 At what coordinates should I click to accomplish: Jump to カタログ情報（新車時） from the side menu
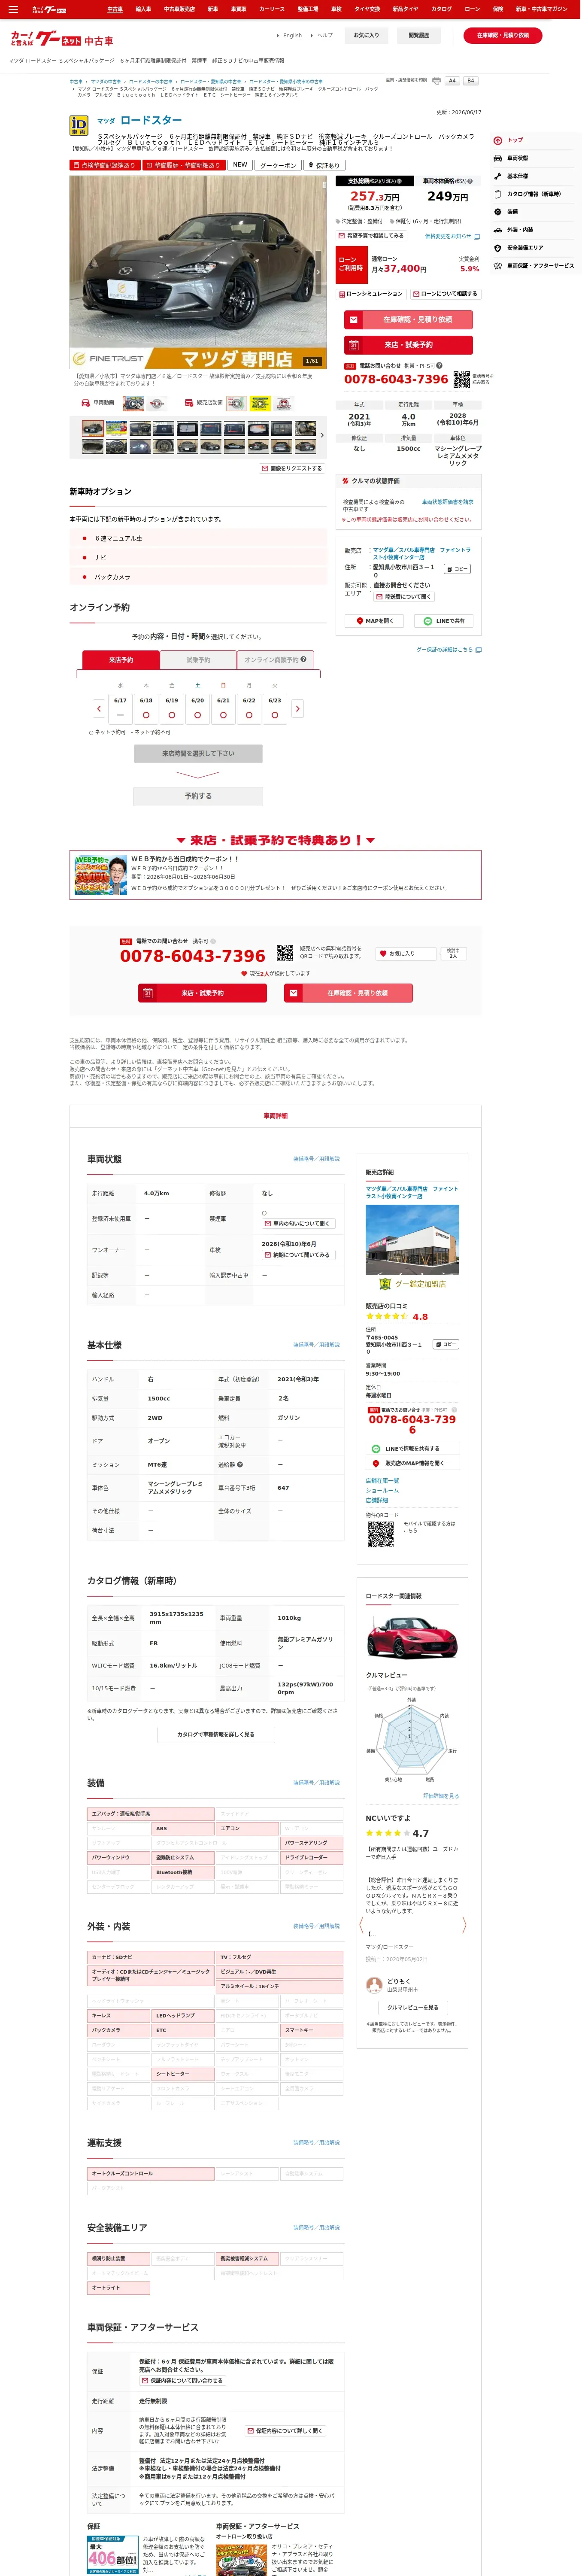point(527,194)
